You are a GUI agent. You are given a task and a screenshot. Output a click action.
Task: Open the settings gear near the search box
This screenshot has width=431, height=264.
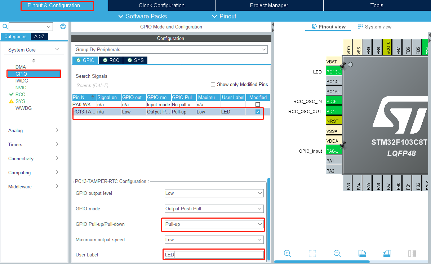coord(63,26)
